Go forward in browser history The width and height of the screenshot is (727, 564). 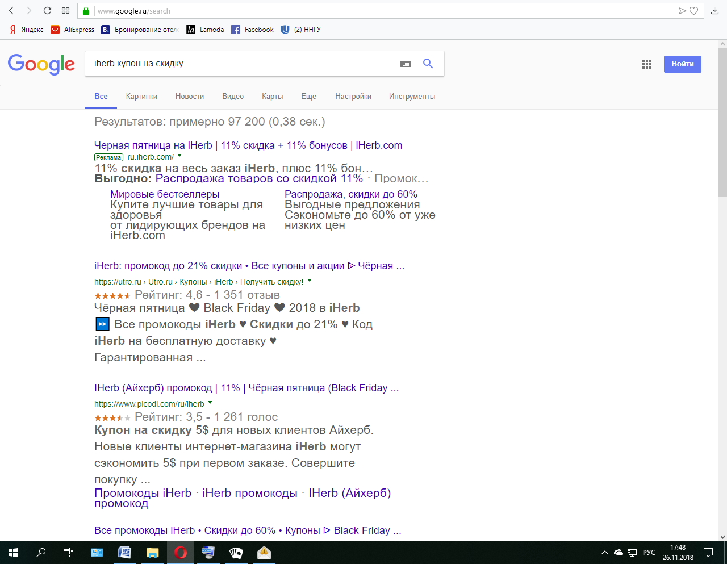click(29, 11)
